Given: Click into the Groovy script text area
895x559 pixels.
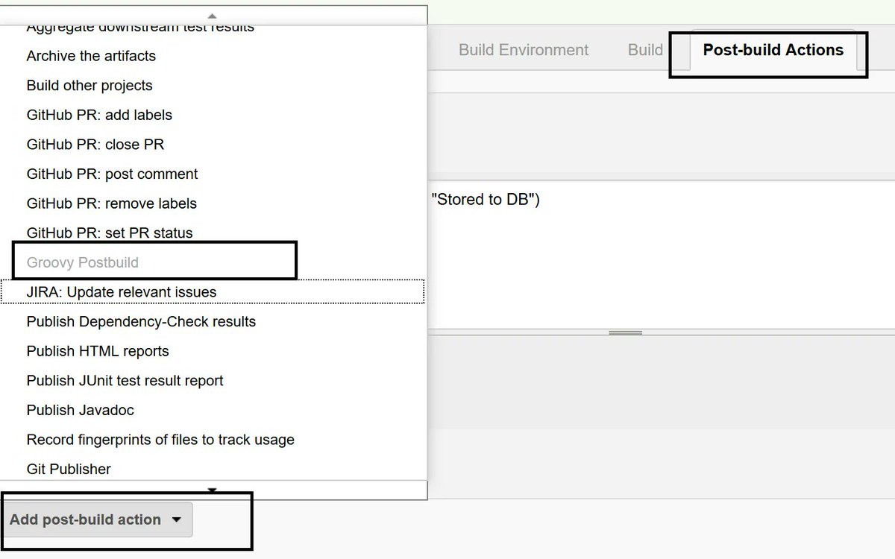Looking at the screenshot, I should 662,255.
